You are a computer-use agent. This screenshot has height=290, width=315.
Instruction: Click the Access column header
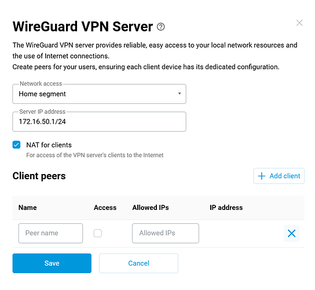105,208
